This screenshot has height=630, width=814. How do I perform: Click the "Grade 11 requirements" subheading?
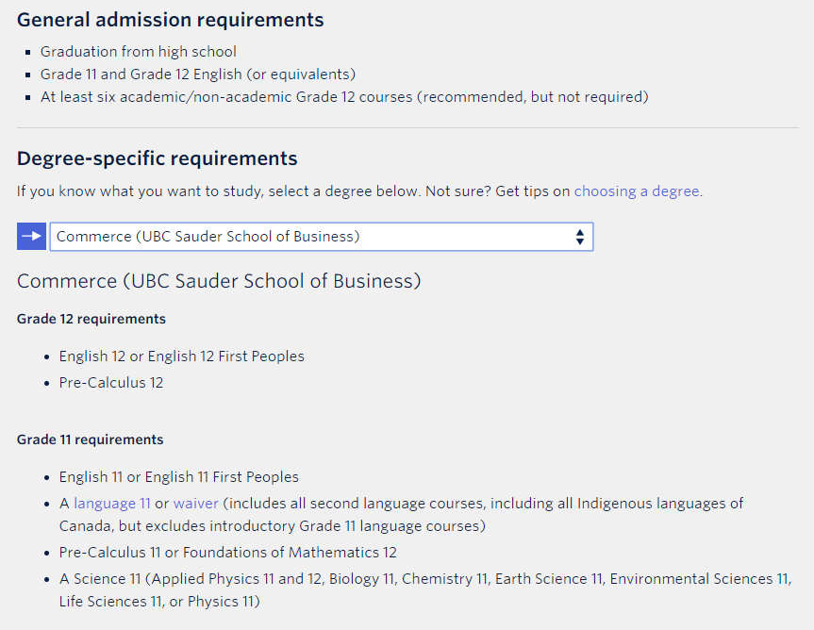click(x=90, y=439)
